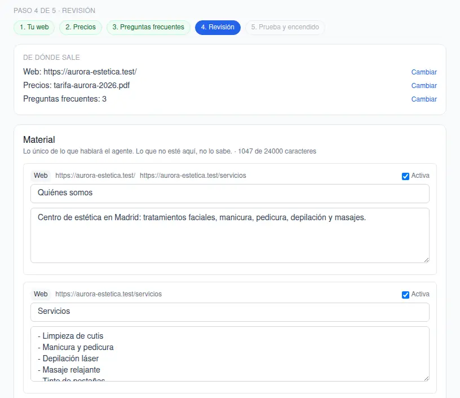This screenshot has width=460, height=398.
Task: Click into the services list text area
Action: click(230, 354)
